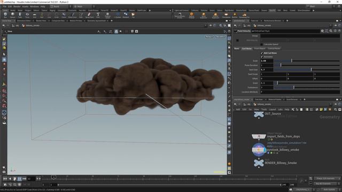This screenshot has width=342, height=192.
Task: Switch to the From Object parameter tab
Action: [260, 49]
